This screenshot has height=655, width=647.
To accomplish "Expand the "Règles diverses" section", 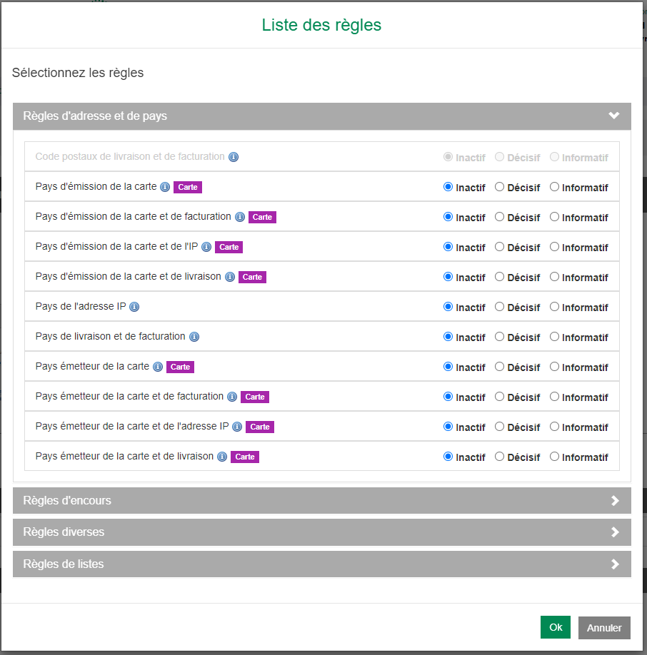I will [321, 532].
